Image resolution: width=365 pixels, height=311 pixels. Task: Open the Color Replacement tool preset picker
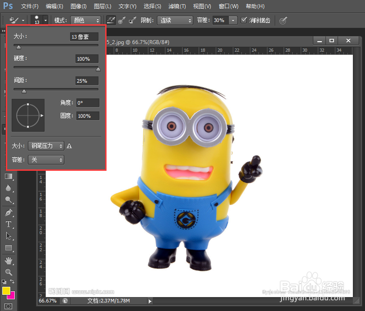(14, 20)
